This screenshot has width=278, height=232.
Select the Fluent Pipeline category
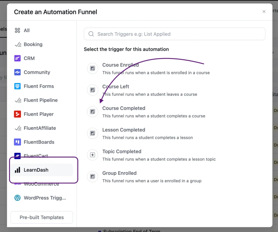coord(42,100)
